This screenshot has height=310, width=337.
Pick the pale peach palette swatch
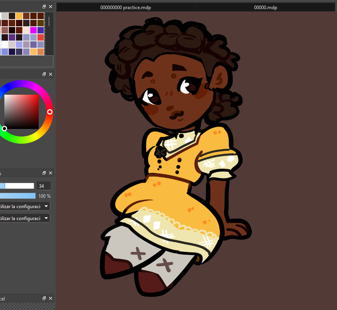(x=26, y=30)
